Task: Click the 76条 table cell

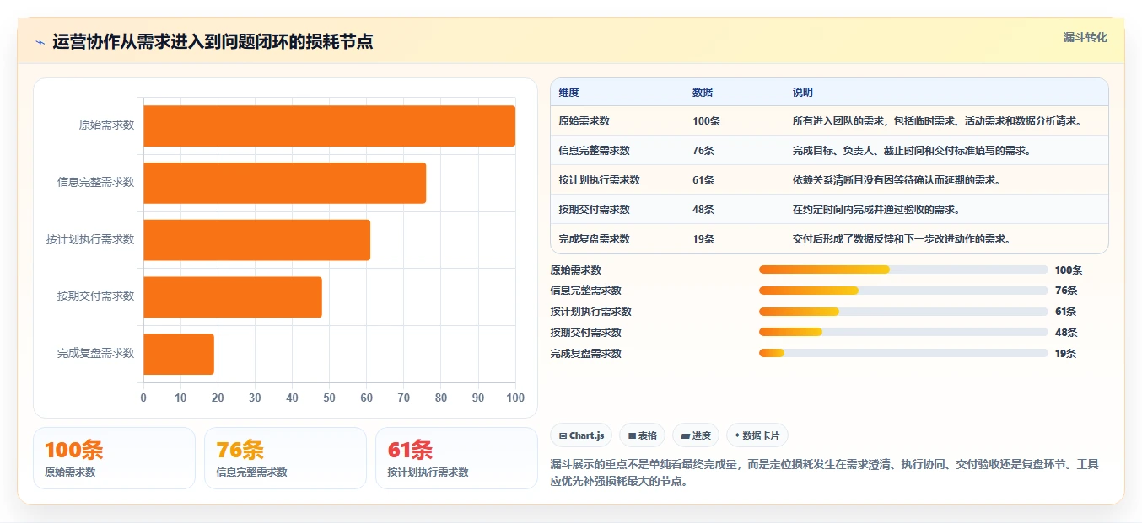Action: point(703,151)
